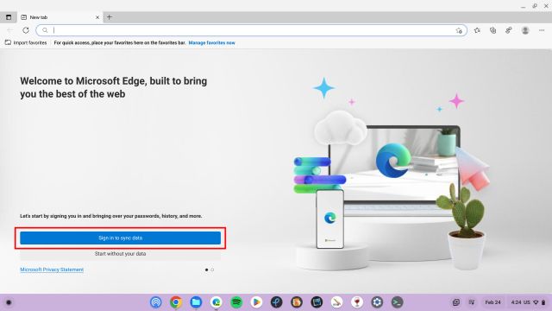Open the profile avatar icon
Screen dimensions: 552x311
525,30
